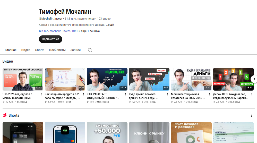Open video title 'Как закрыть кредиты в 2 раза быстрее'
Image resolution: width=257 pixels, height=143 pixels.
[x=62, y=96]
